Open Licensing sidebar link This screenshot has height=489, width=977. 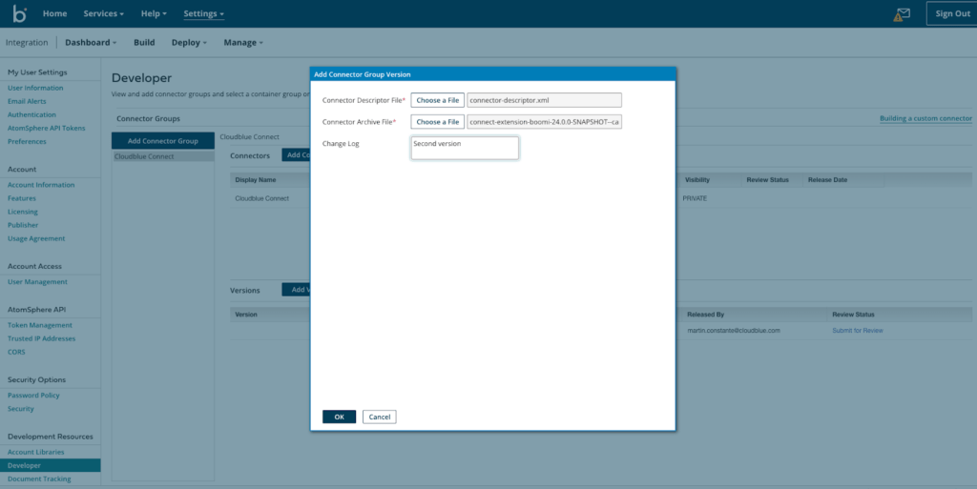tap(23, 212)
